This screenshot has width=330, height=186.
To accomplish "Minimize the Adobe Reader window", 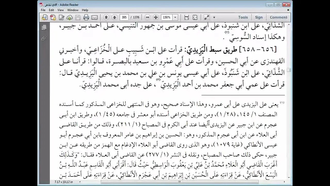I will pos(270,5).
